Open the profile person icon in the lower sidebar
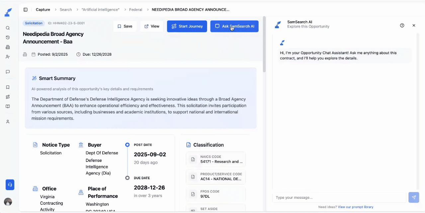Viewport: 425px width, 213px height. (8, 121)
